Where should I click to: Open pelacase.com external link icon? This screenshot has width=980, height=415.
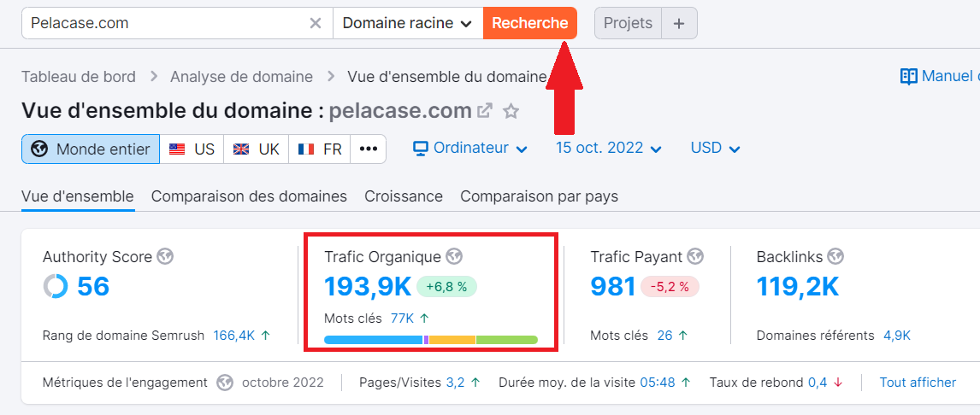(x=485, y=111)
